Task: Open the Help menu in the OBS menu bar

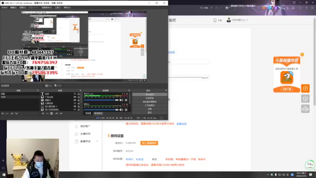Action: 67,8
